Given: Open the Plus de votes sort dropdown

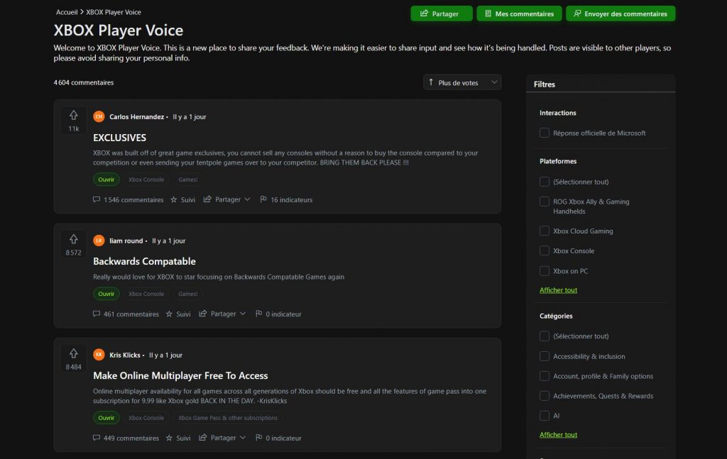Looking at the screenshot, I should pos(462,82).
